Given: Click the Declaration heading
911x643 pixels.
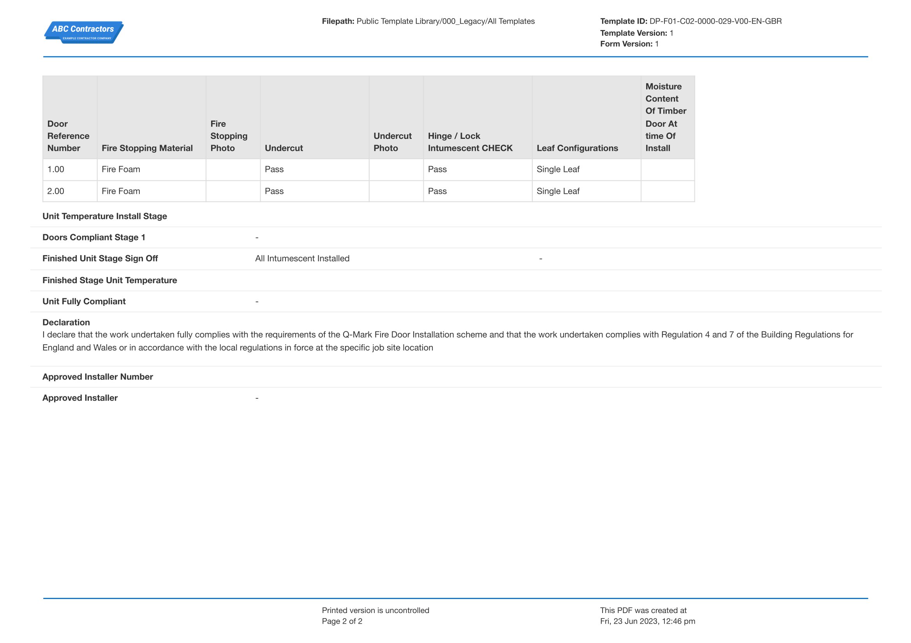Looking at the screenshot, I should [x=67, y=322].
